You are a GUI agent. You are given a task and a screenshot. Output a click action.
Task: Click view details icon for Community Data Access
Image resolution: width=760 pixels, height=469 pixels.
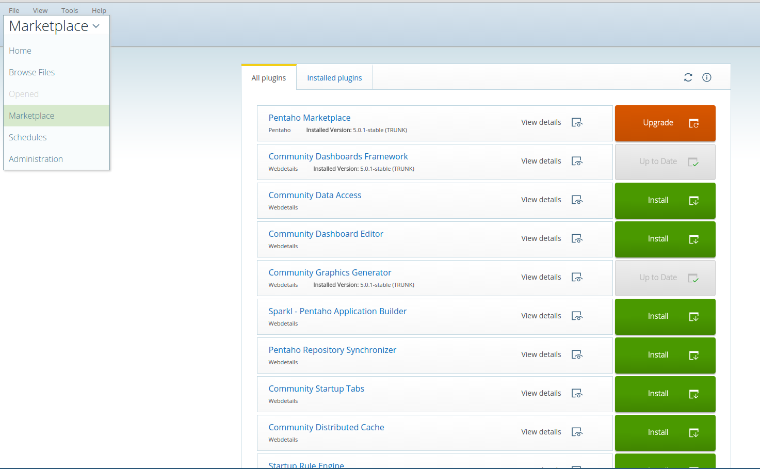[577, 200]
